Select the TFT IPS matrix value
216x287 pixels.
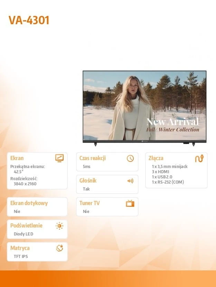click(21, 257)
